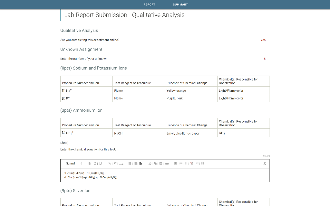Screen dimensions: 330x206
Task: Select the underline formatting icon
Action: point(100,163)
